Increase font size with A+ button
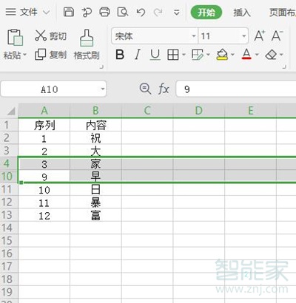Screen dimensions: 296x303 pos(260,35)
